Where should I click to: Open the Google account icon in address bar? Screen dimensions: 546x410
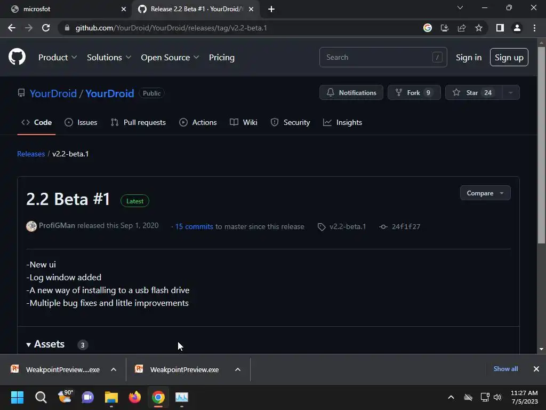point(428,28)
